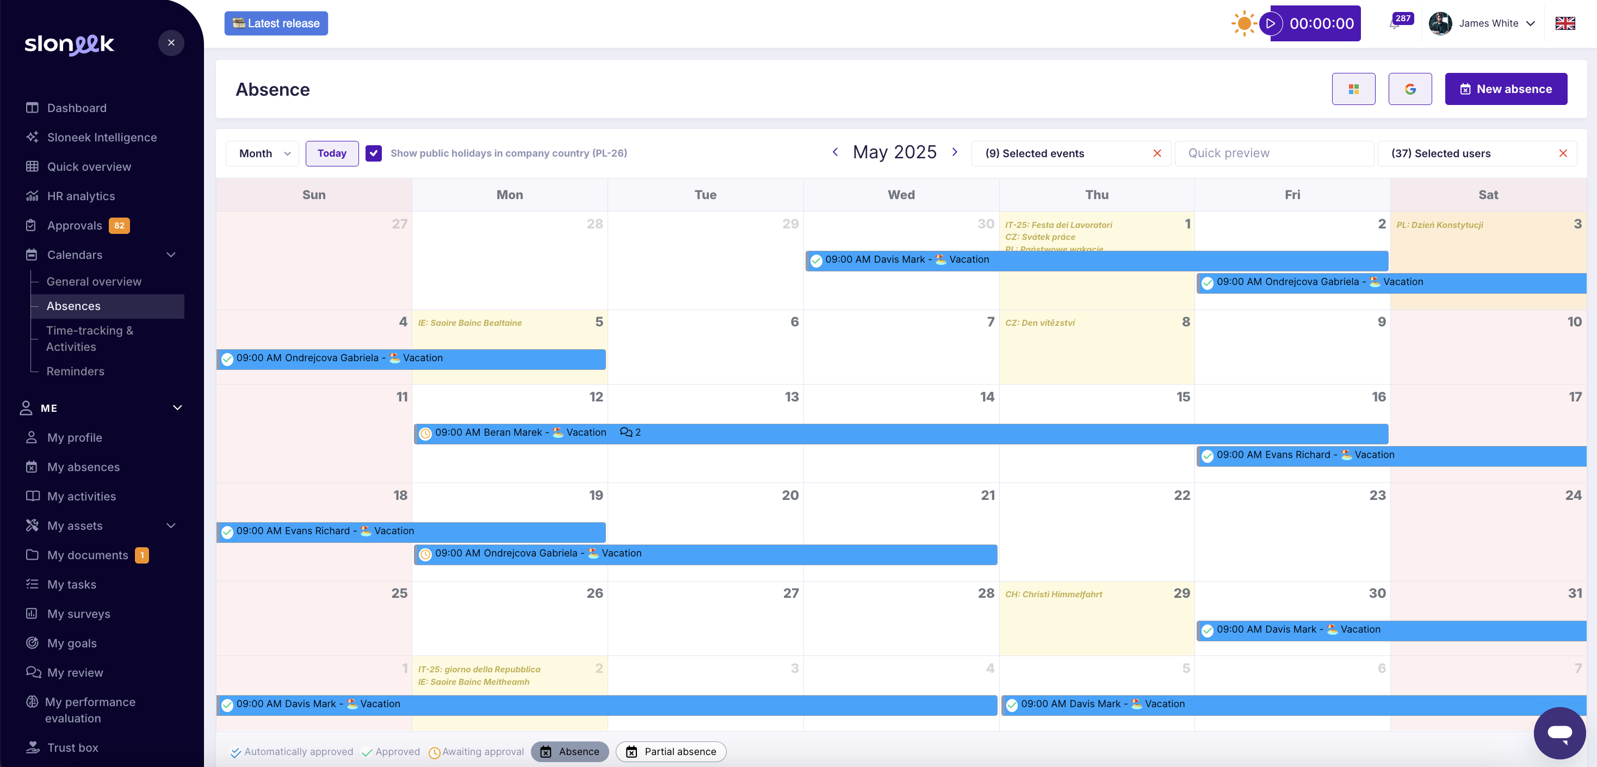Open Microsoft calendar sync
Viewport: 1597px width, 767px height.
[x=1353, y=89]
